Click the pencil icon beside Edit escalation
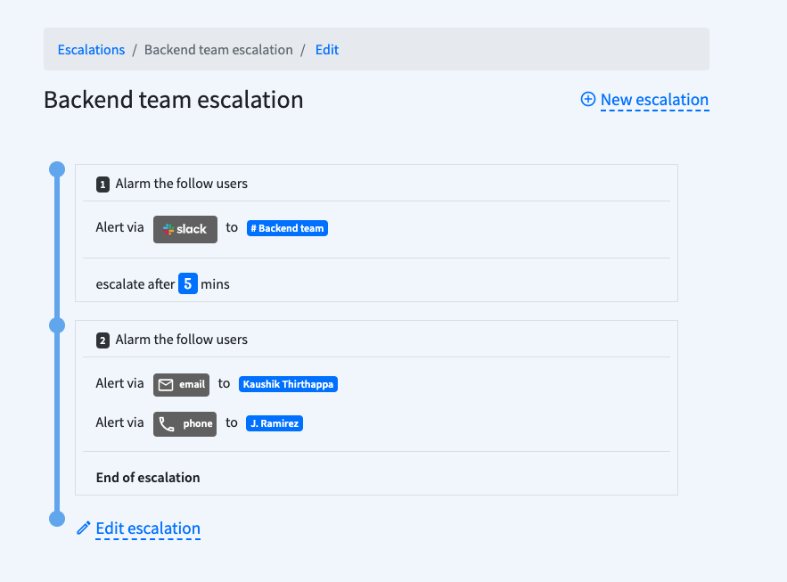Screen dimensions: 787x582 [x=84, y=528]
